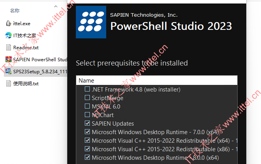Select the file name 使用说明.txt

[x=26, y=83]
